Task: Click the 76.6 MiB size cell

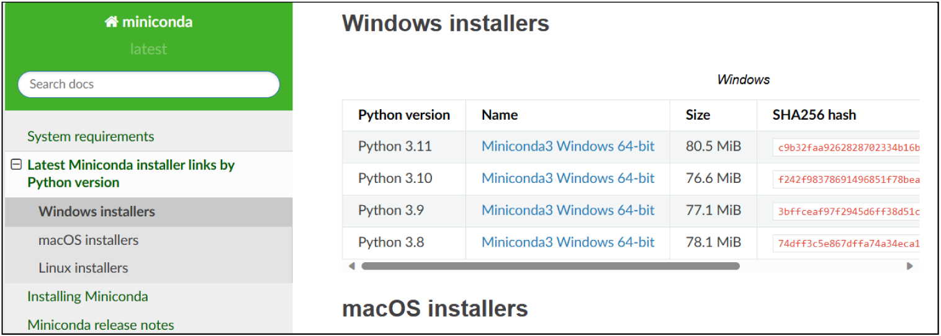Action: [713, 179]
